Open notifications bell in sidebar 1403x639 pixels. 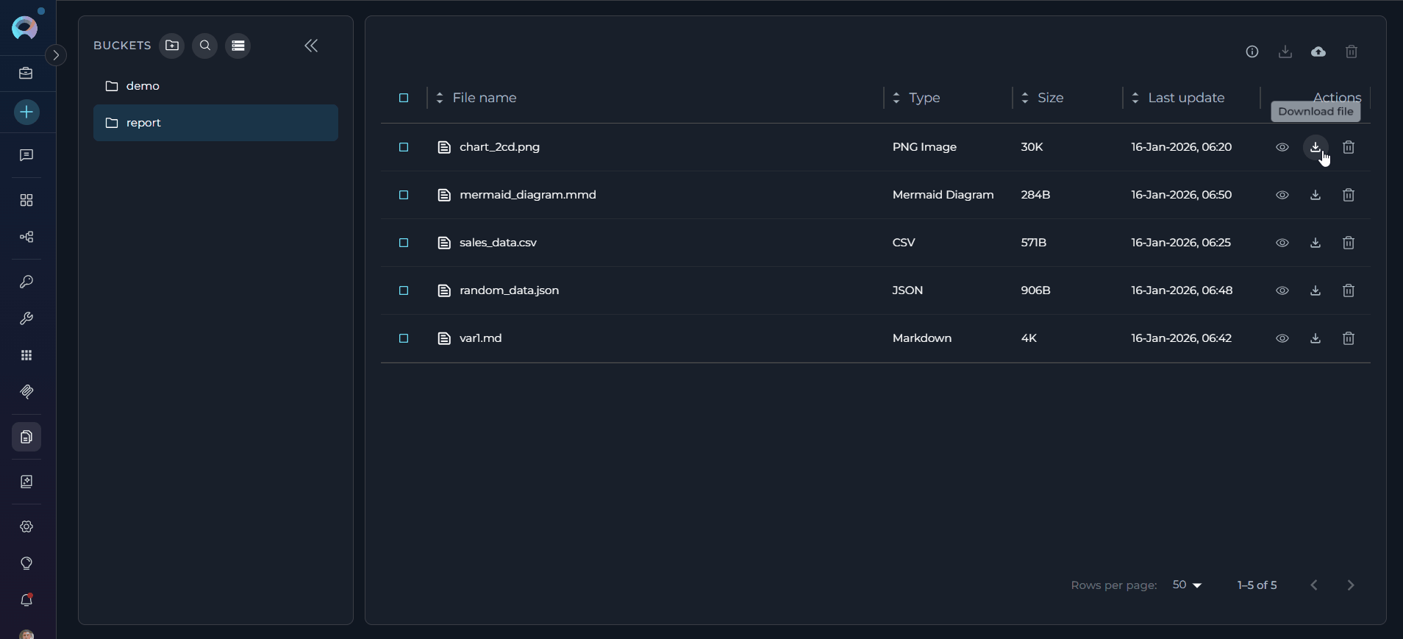pos(26,600)
